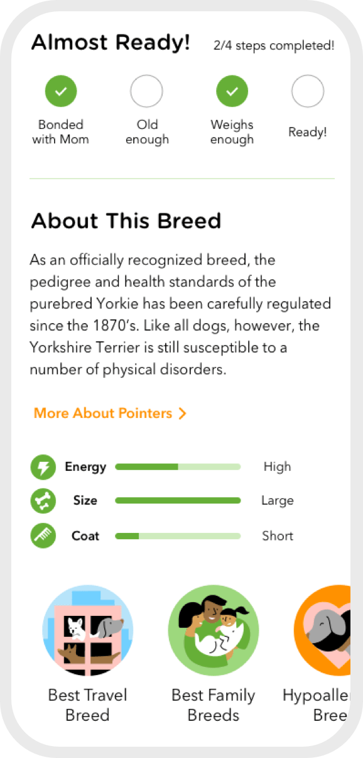Click the green checkmark above Bonded with Mom
The image size is (363, 758).
pos(60,91)
